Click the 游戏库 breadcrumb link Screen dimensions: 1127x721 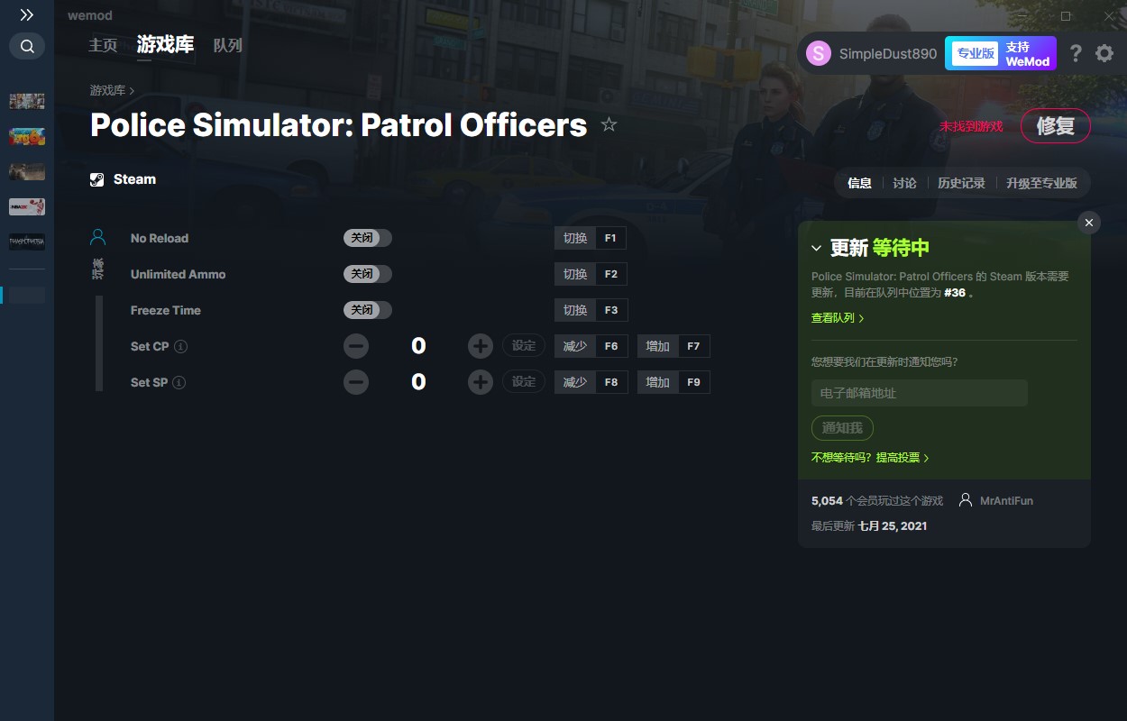pyautogui.click(x=107, y=90)
